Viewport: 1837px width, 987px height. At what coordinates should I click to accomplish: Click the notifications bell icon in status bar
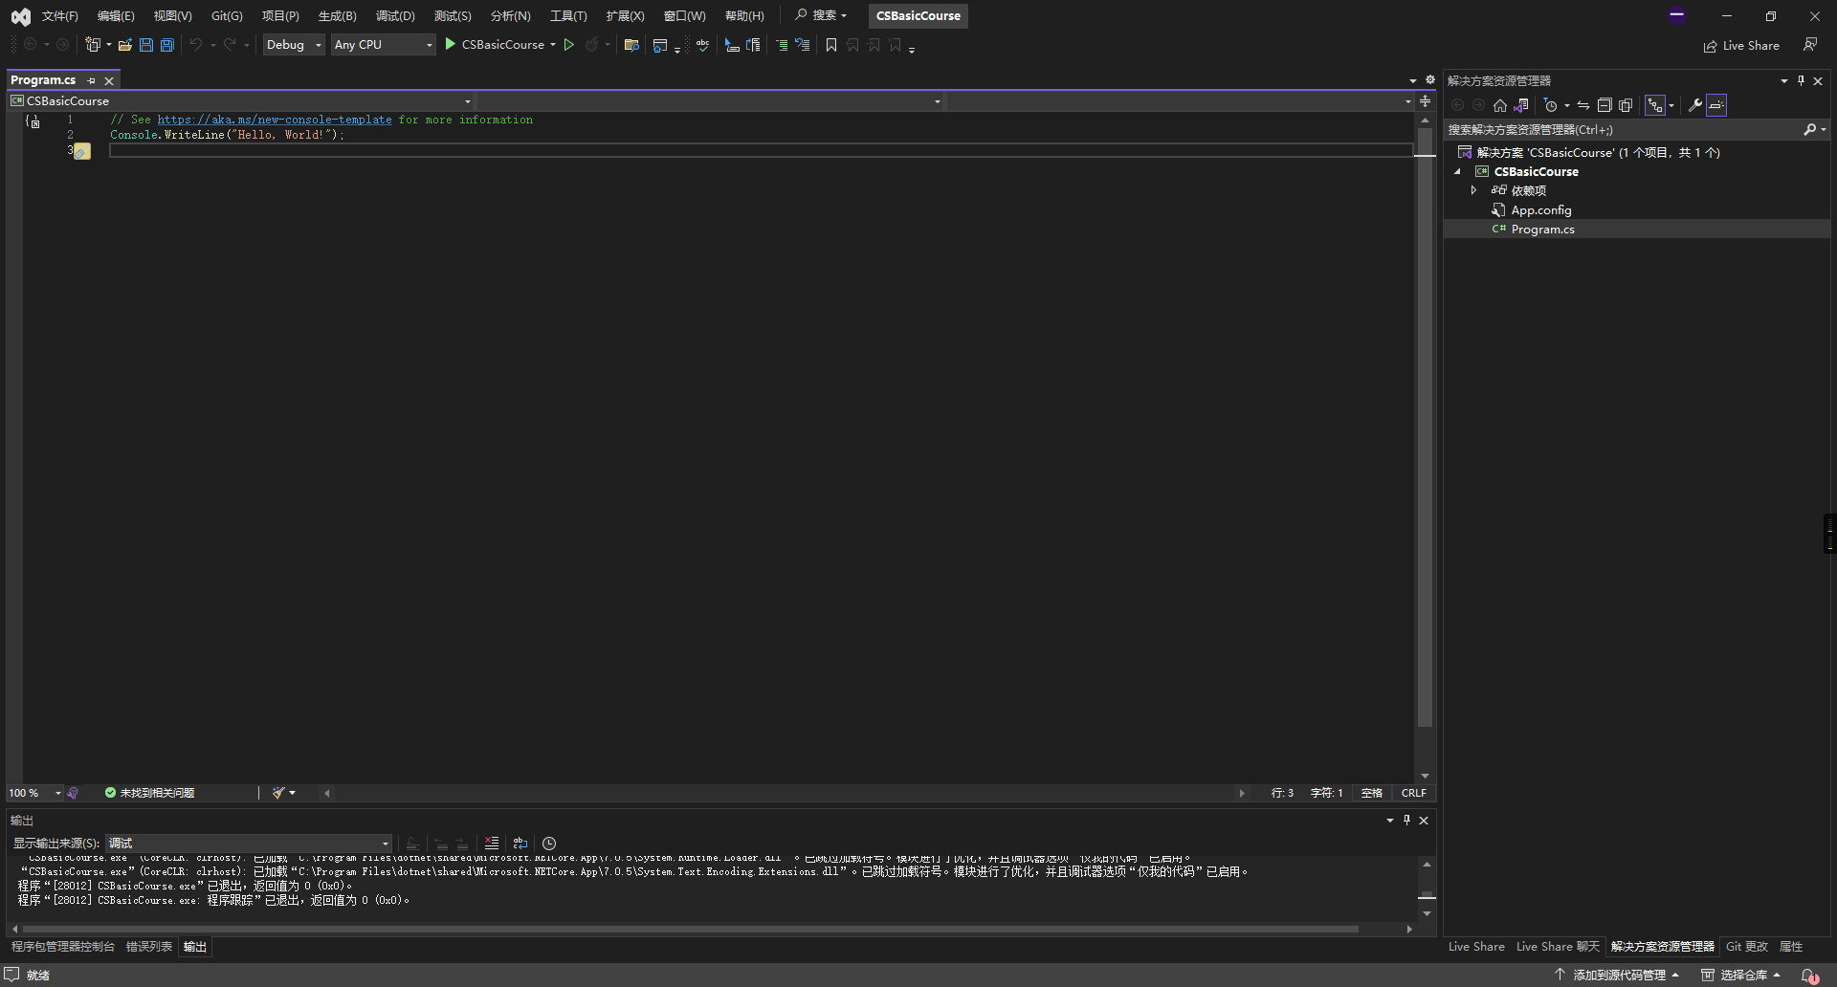[1809, 975]
